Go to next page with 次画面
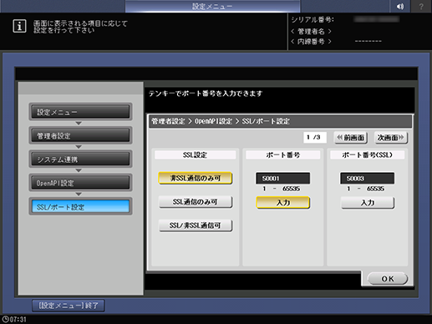Screen dimensions: 432x324 (x=391, y=138)
